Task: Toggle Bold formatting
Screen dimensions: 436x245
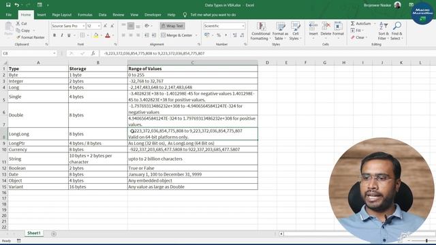Action: pyautogui.click(x=54, y=35)
